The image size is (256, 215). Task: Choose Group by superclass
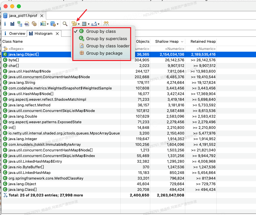103,39
